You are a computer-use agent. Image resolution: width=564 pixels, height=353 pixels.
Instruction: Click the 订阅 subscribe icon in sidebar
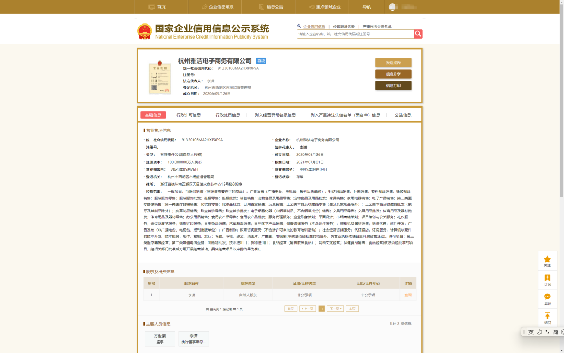(547, 277)
